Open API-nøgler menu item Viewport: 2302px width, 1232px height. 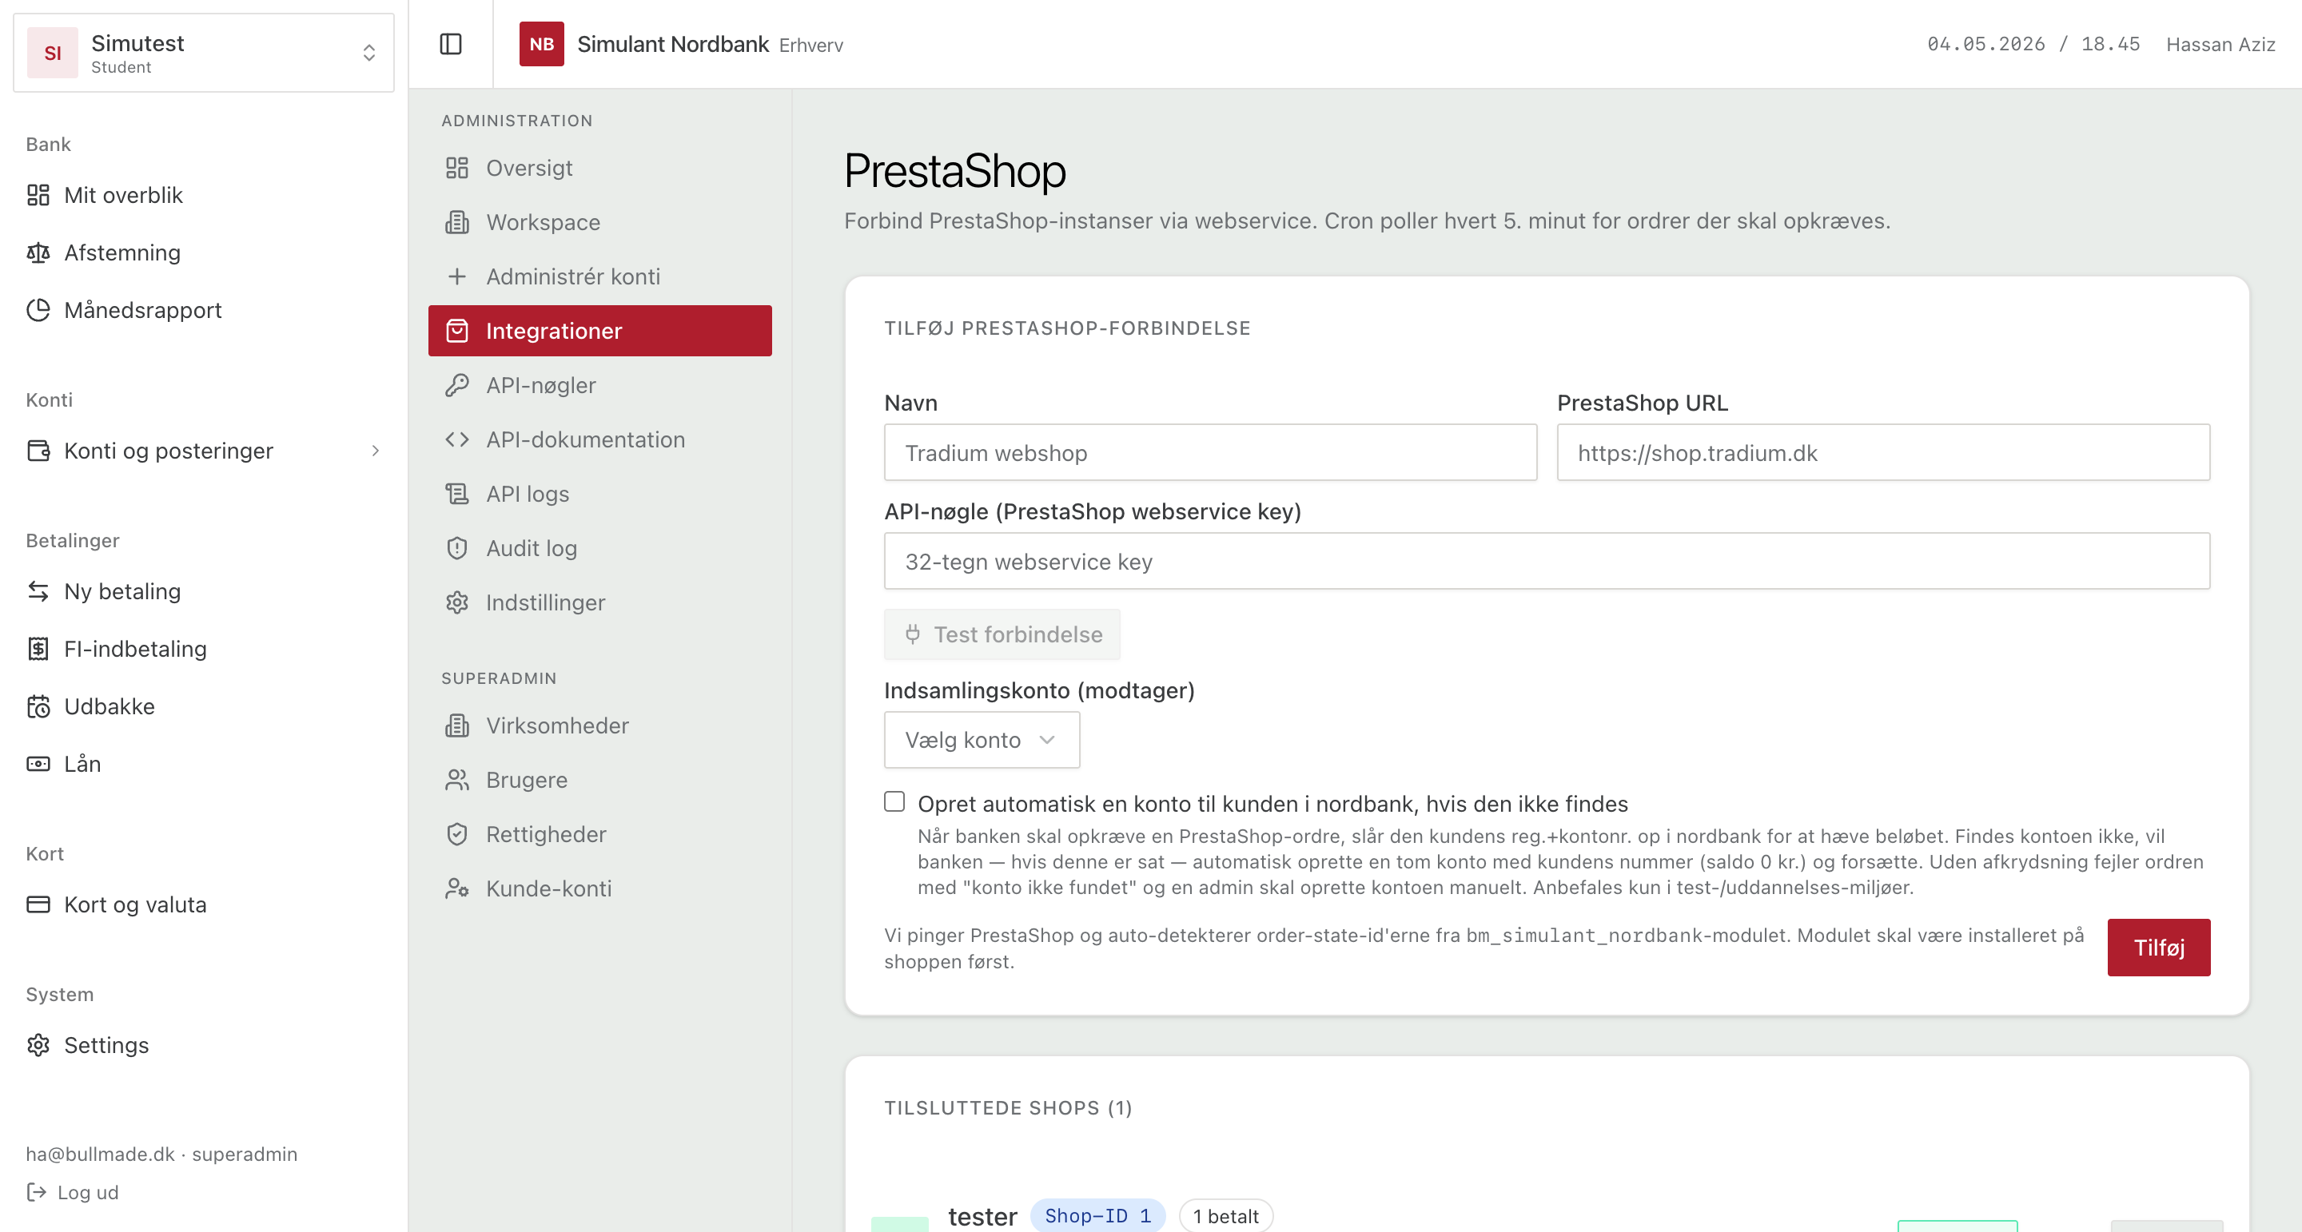(599, 385)
